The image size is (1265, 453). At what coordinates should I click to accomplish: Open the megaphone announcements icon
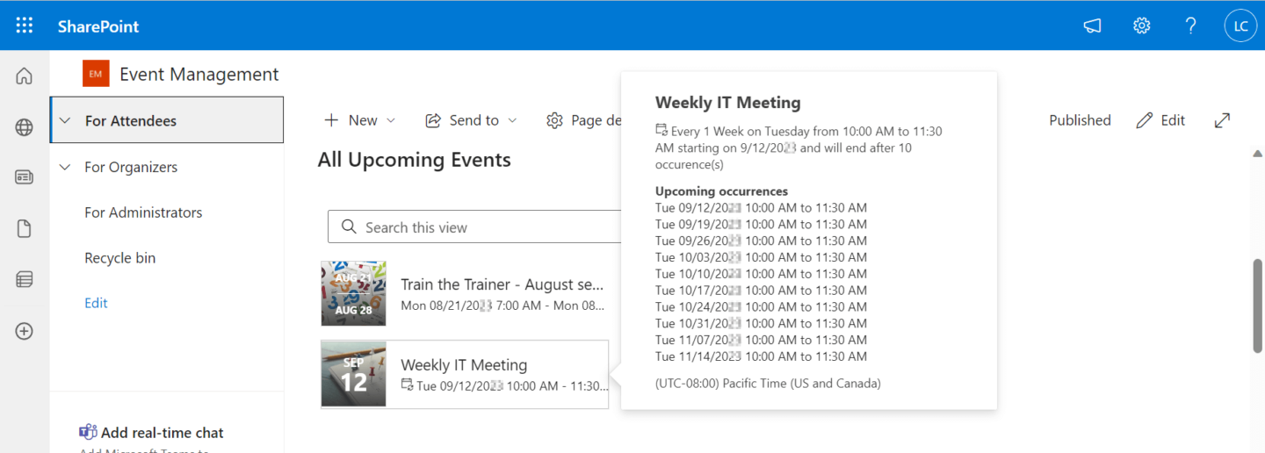(1092, 25)
